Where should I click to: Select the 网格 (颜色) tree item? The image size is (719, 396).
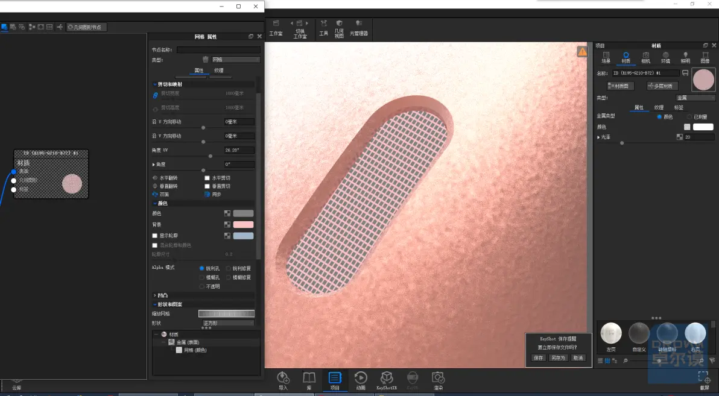[x=195, y=350]
